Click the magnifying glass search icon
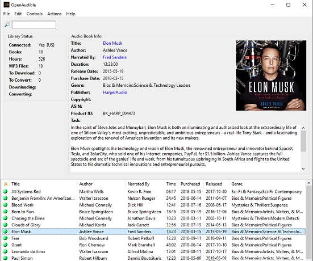Viewport: 313px width, 261px height. coord(7,24)
